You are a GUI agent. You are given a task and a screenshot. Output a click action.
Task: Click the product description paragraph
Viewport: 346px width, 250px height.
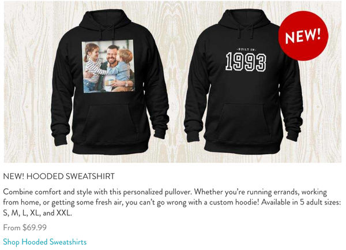[x=172, y=202]
